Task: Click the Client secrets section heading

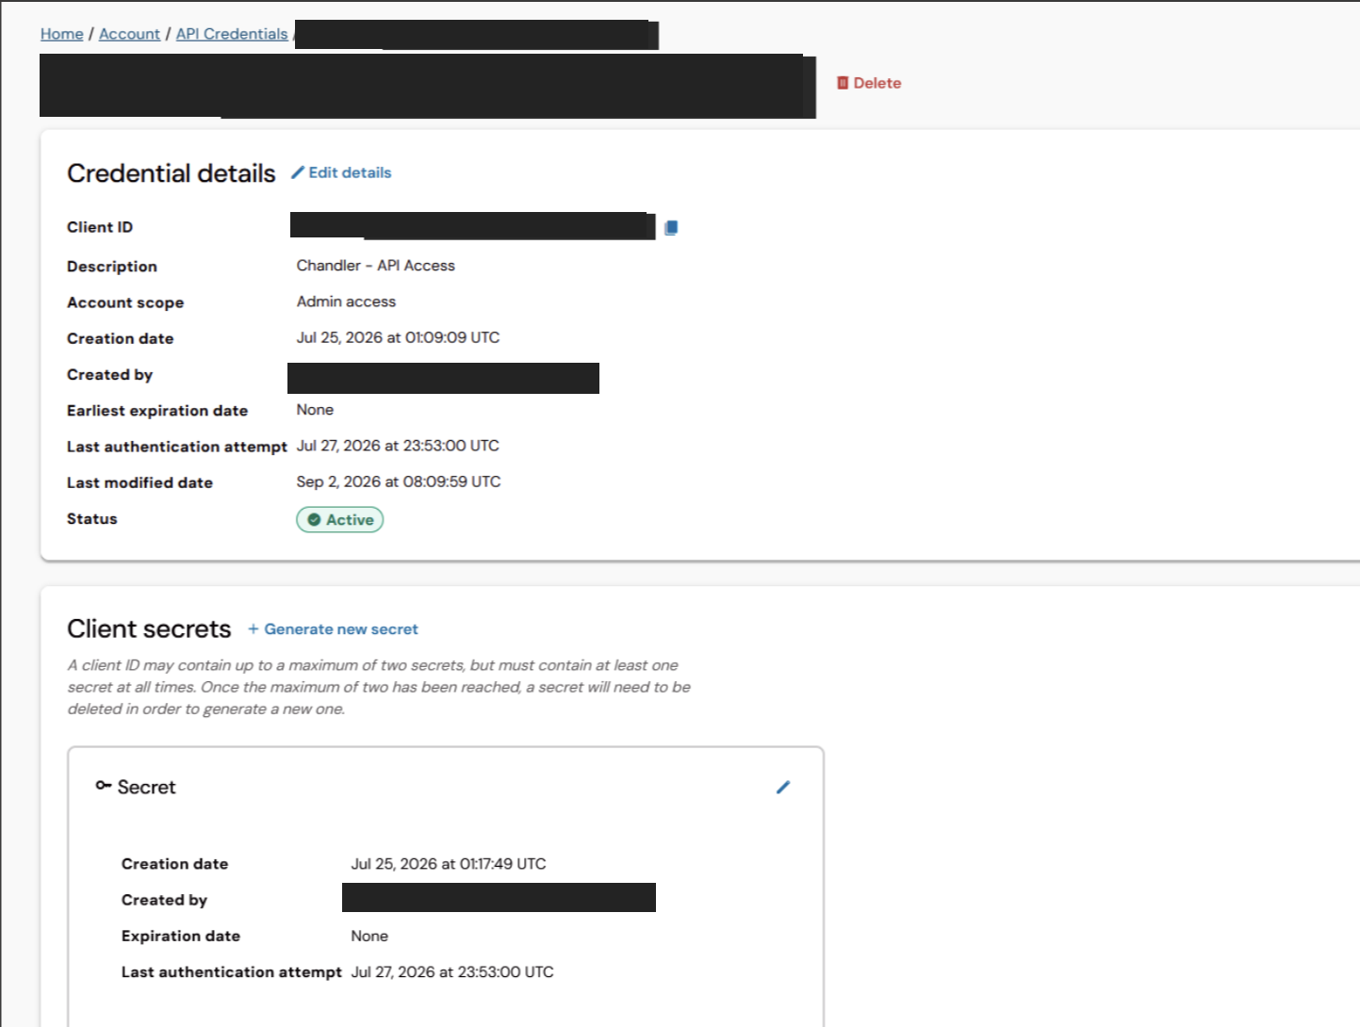Action: coord(149,628)
